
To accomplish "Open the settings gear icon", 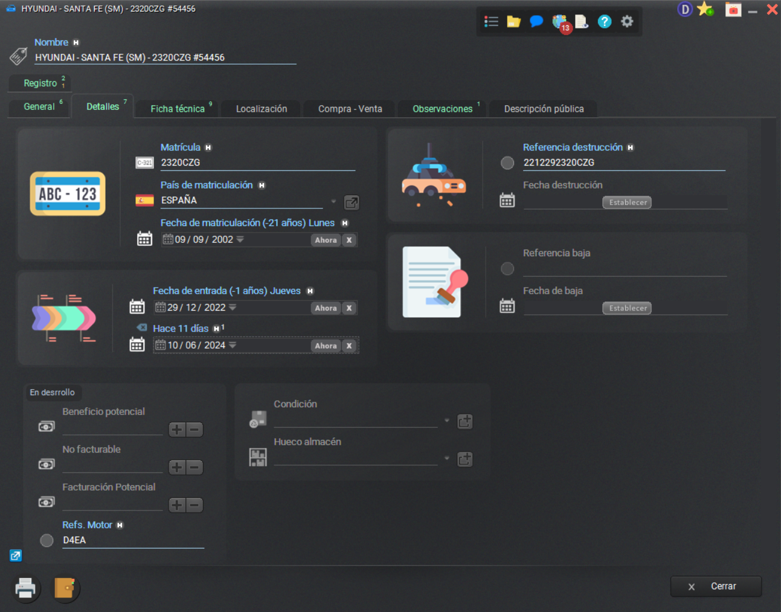I will [627, 22].
